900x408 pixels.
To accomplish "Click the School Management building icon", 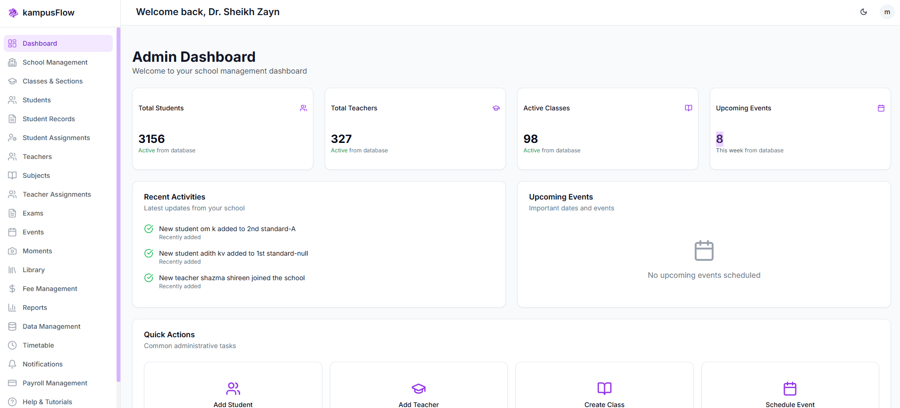I will point(12,62).
